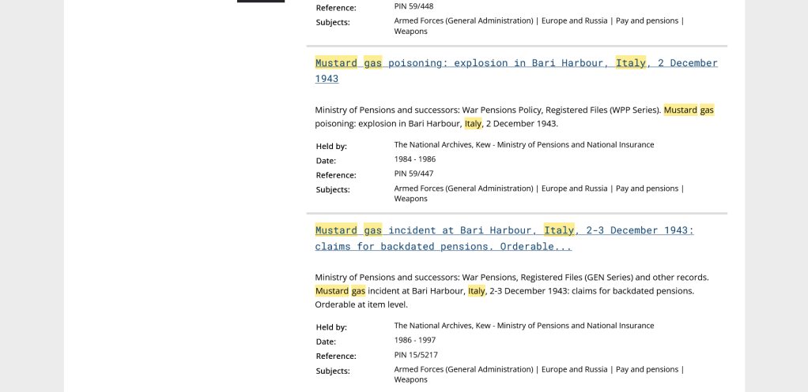808x392 pixels.
Task: Open the 'Mustard gas poisoning: explosion in Bari Harbour' result
Action: tap(515, 63)
